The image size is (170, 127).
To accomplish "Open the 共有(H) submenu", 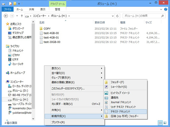I will tap(74, 110).
